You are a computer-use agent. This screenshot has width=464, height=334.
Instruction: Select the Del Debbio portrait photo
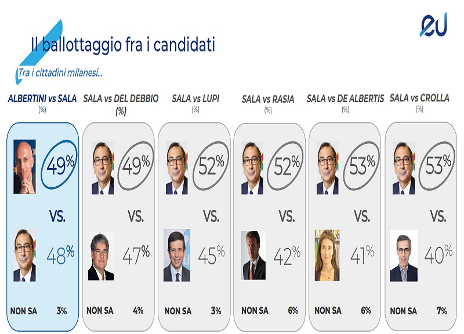pyautogui.click(x=101, y=256)
